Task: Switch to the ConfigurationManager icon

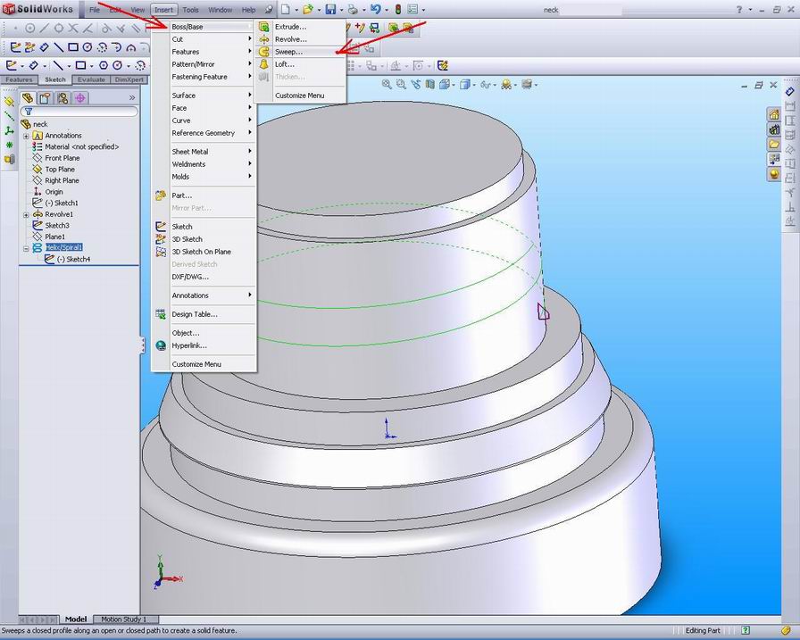Action: click(x=61, y=98)
